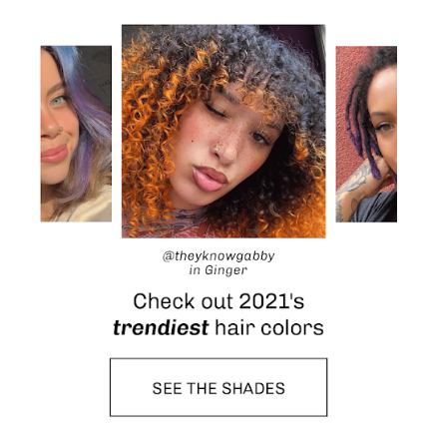Viewport: 429px width, 434px height.
Task: Click the 'in Ginger' shade caption
Action: 218,270
